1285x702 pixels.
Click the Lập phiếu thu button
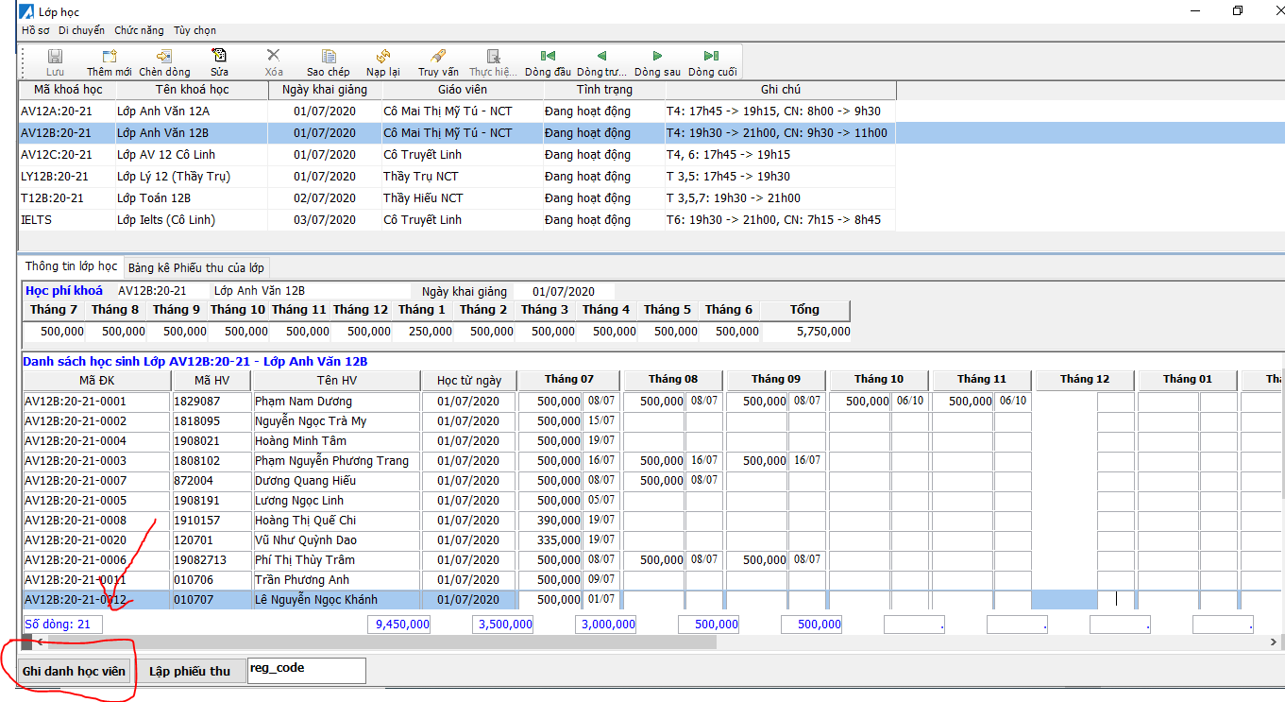point(190,672)
